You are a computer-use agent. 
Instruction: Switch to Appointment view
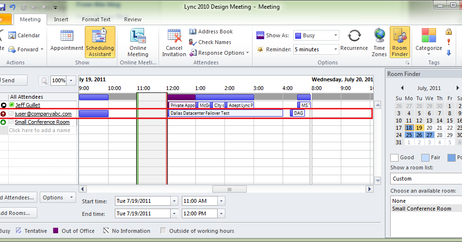tap(67, 41)
